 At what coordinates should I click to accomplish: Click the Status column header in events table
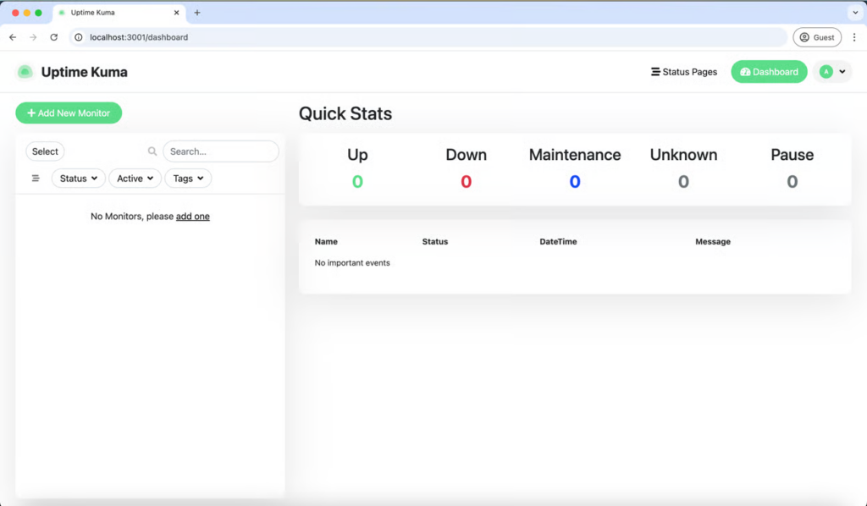point(435,241)
